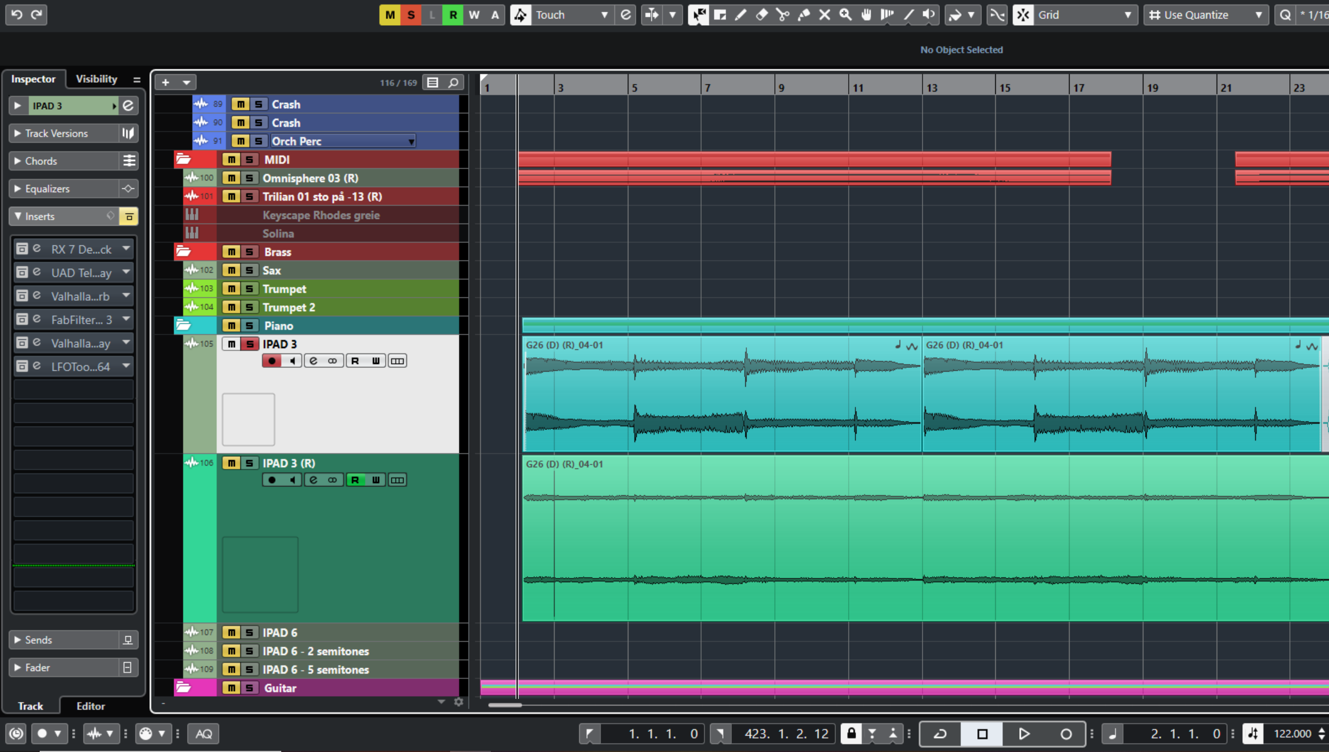This screenshot has width=1329, height=752.
Task: Switch to the Visibility tab
Action: point(97,79)
